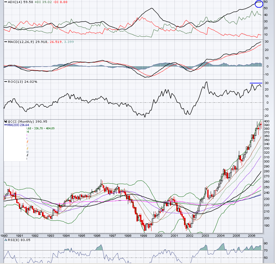Click the ROC(13) 24.02% label

pyautogui.click(x=22, y=82)
